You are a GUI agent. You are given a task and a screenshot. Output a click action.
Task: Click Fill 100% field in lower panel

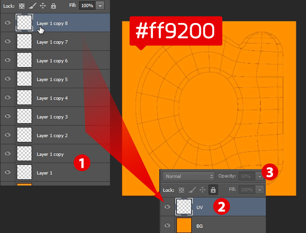(x=247, y=190)
